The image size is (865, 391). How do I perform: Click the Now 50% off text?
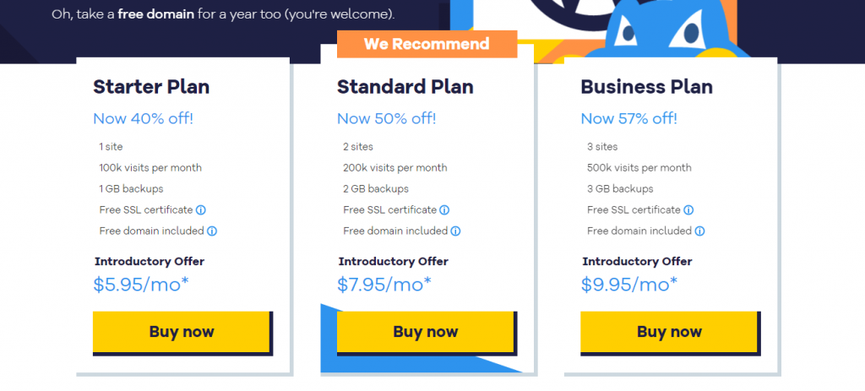[x=387, y=118]
